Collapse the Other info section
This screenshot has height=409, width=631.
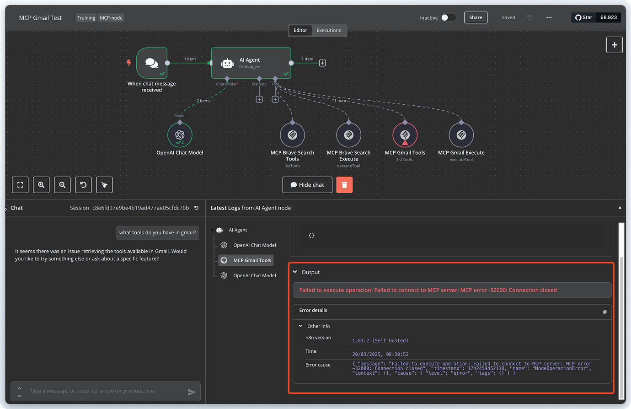[300, 326]
